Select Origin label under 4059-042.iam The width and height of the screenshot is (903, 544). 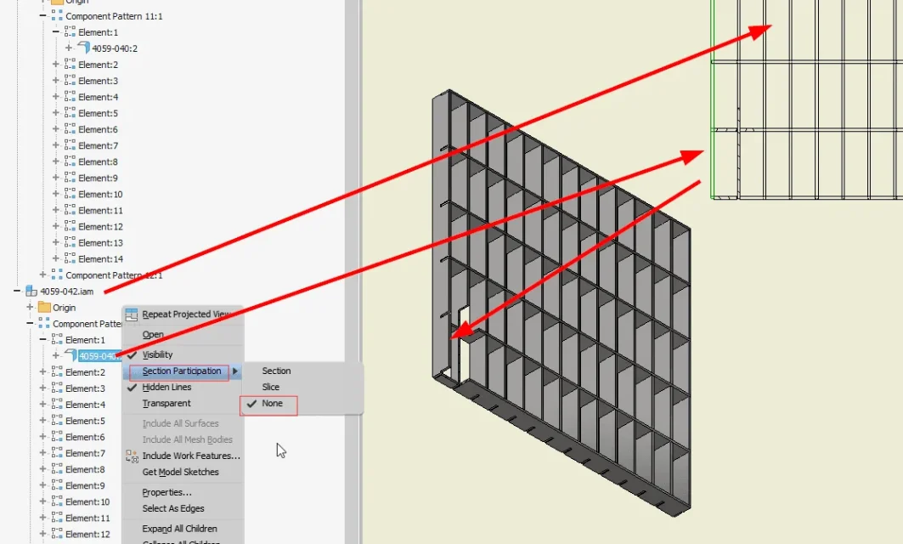point(64,308)
